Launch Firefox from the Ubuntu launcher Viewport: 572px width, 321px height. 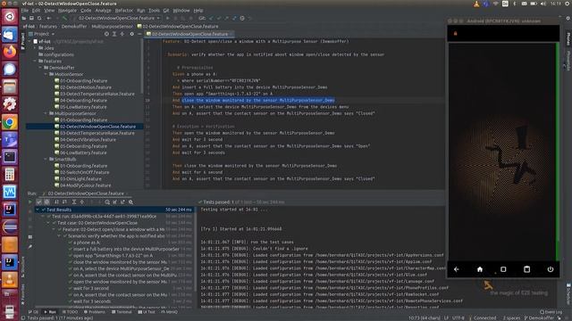point(10,52)
